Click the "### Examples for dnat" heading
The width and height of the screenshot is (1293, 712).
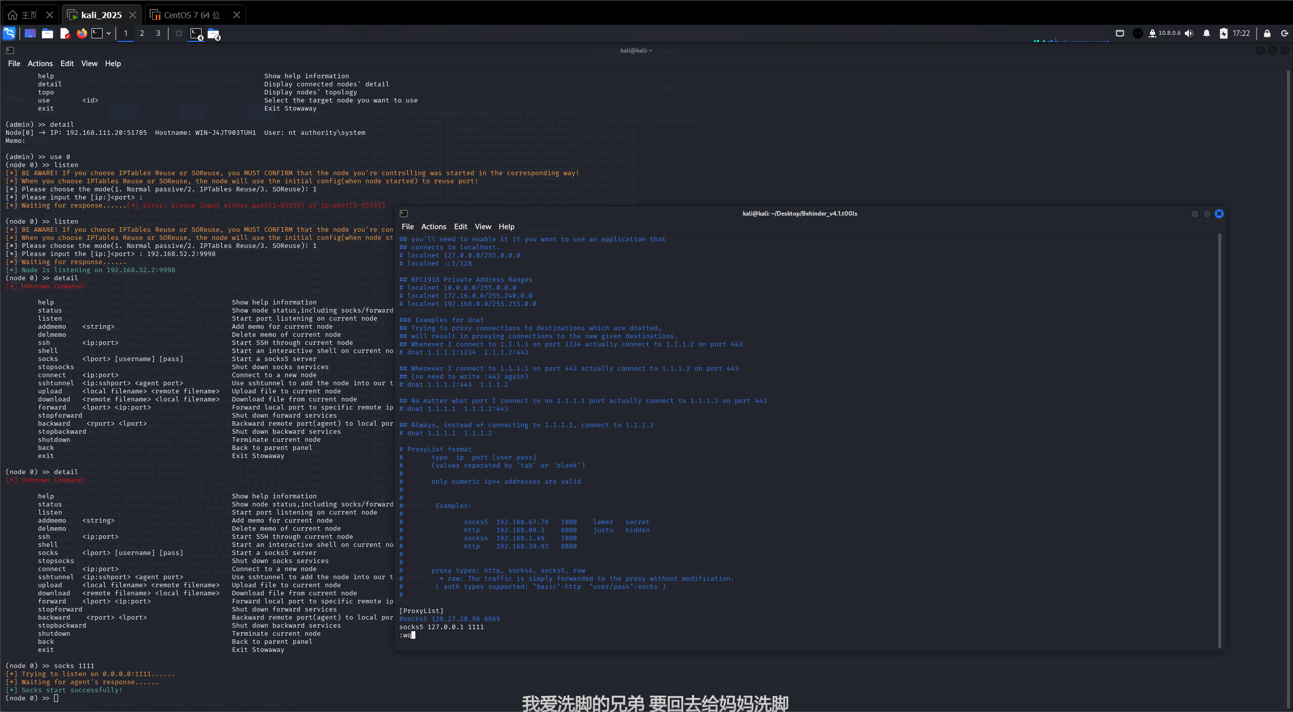(x=442, y=320)
